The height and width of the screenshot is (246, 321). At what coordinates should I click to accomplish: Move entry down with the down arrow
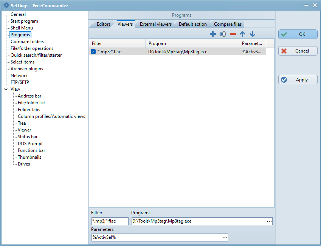tap(253, 34)
